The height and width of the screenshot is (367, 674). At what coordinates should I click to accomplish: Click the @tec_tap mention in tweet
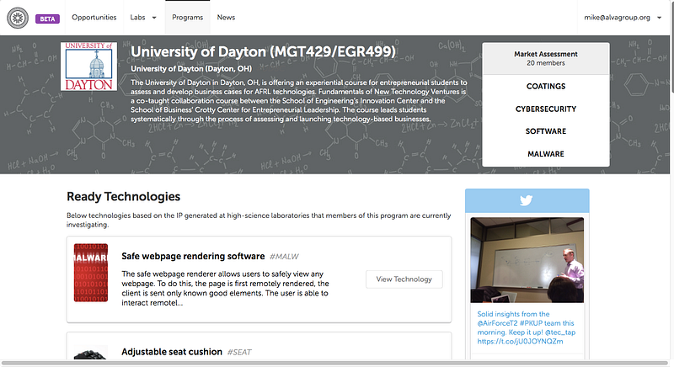pos(560,332)
